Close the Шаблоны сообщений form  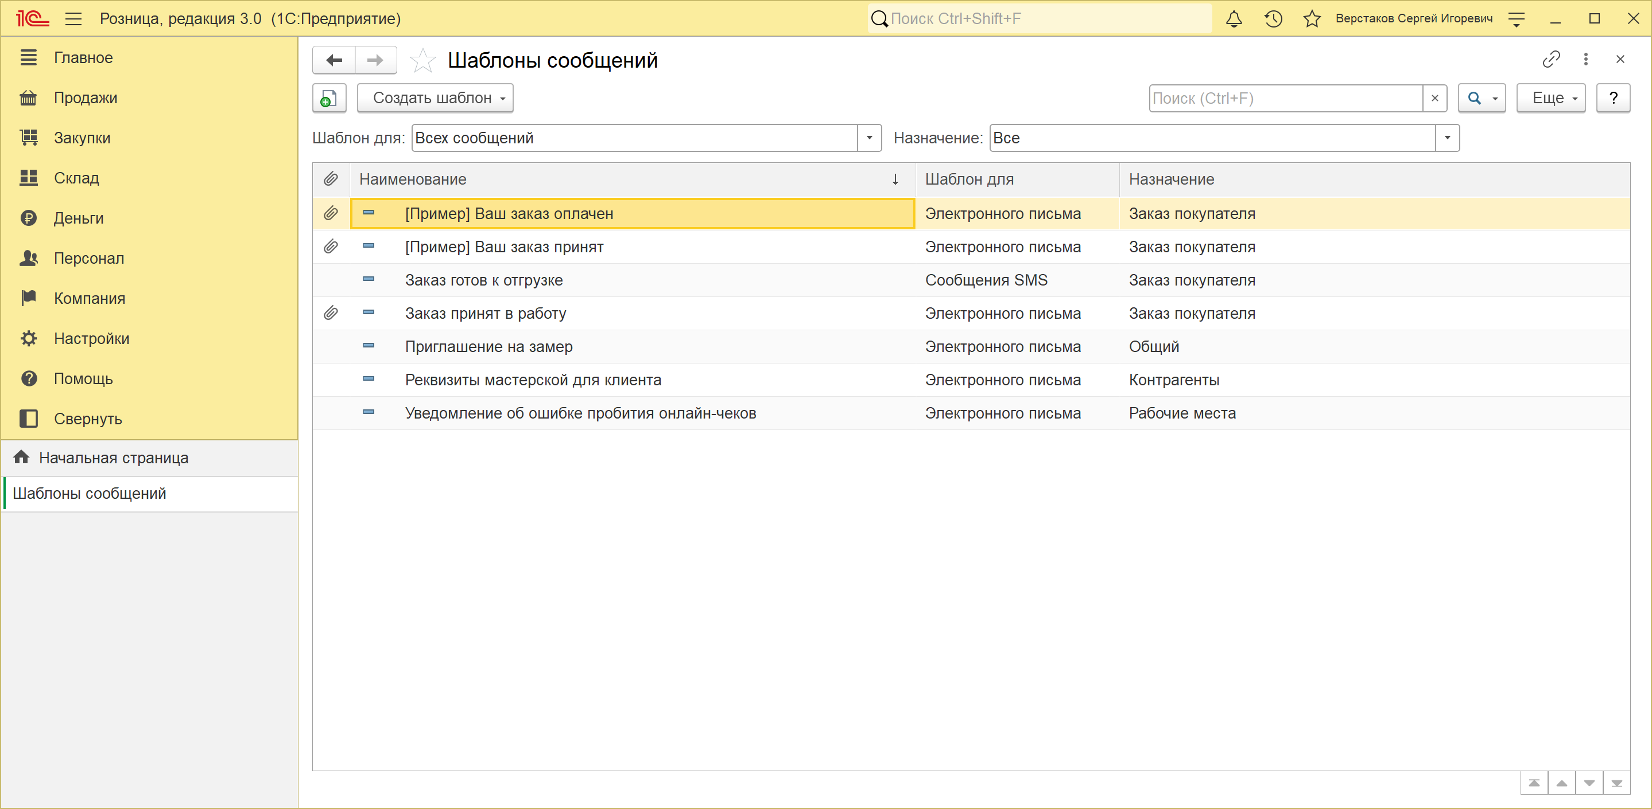click(x=1620, y=60)
